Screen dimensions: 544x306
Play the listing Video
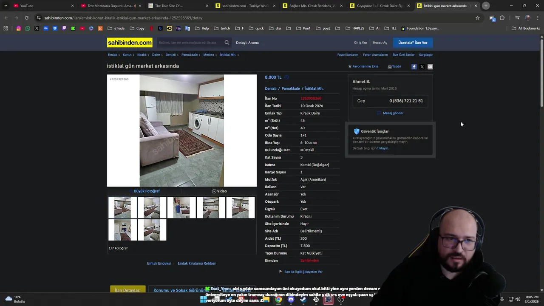[x=219, y=191]
